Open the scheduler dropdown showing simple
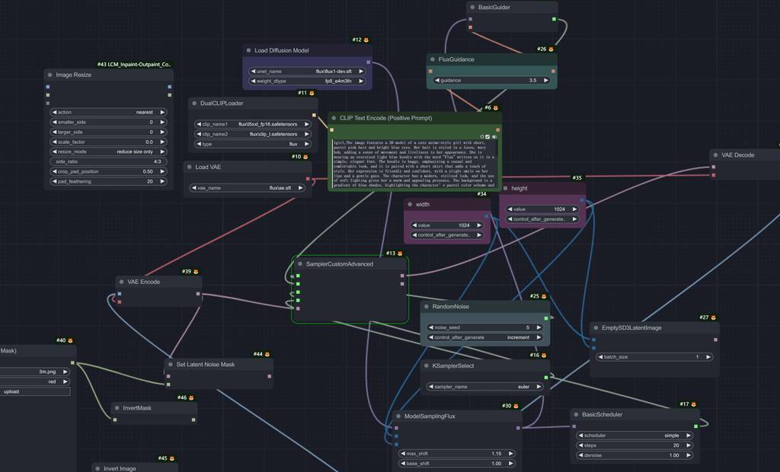This screenshot has width=780, height=472. pos(635,435)
